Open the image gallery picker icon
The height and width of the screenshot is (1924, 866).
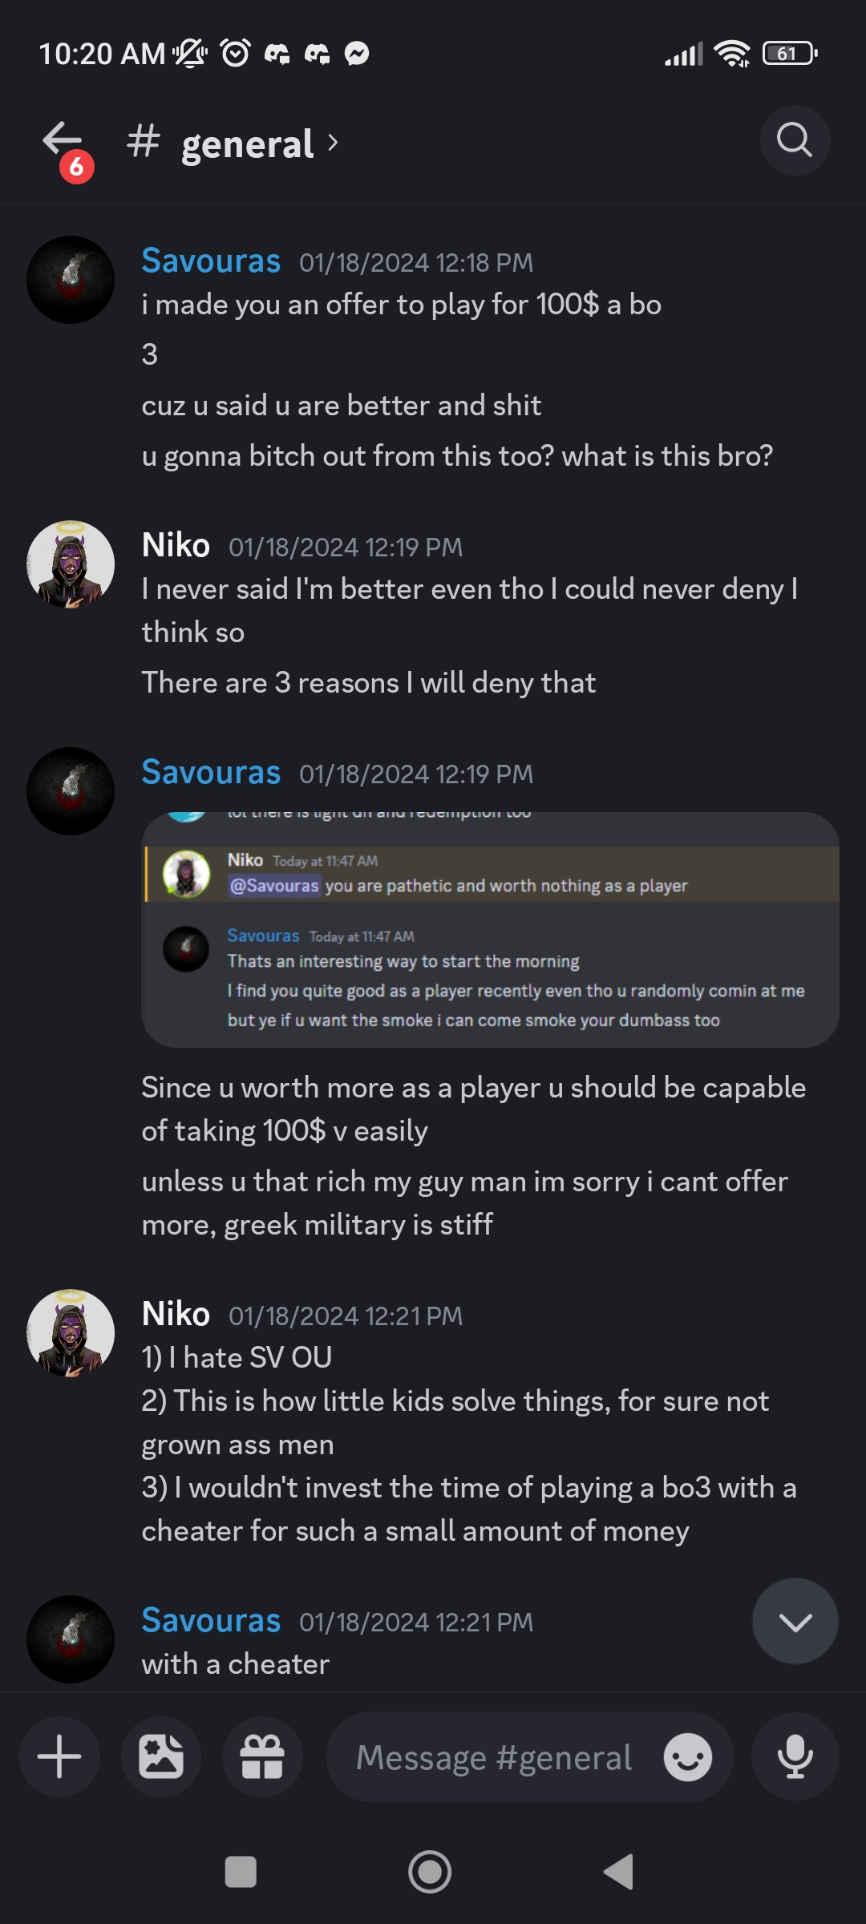coord(161,1757)
